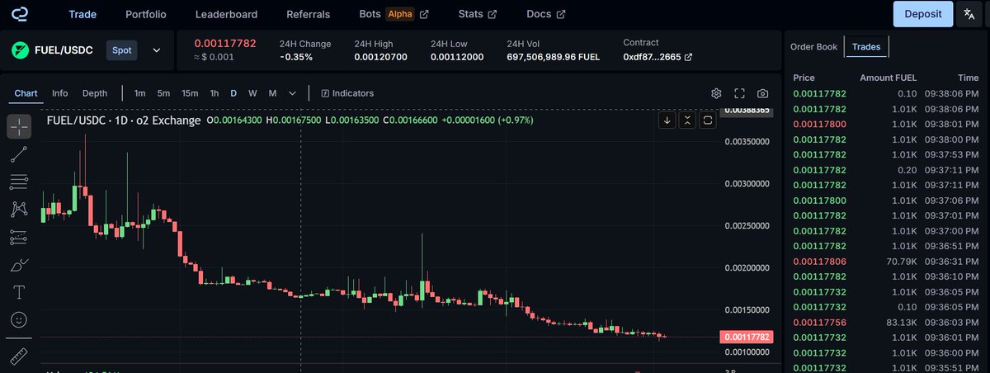This screenshot has width=990, height=373.
Task: Select the forecasting position tool
Action: 19,238
